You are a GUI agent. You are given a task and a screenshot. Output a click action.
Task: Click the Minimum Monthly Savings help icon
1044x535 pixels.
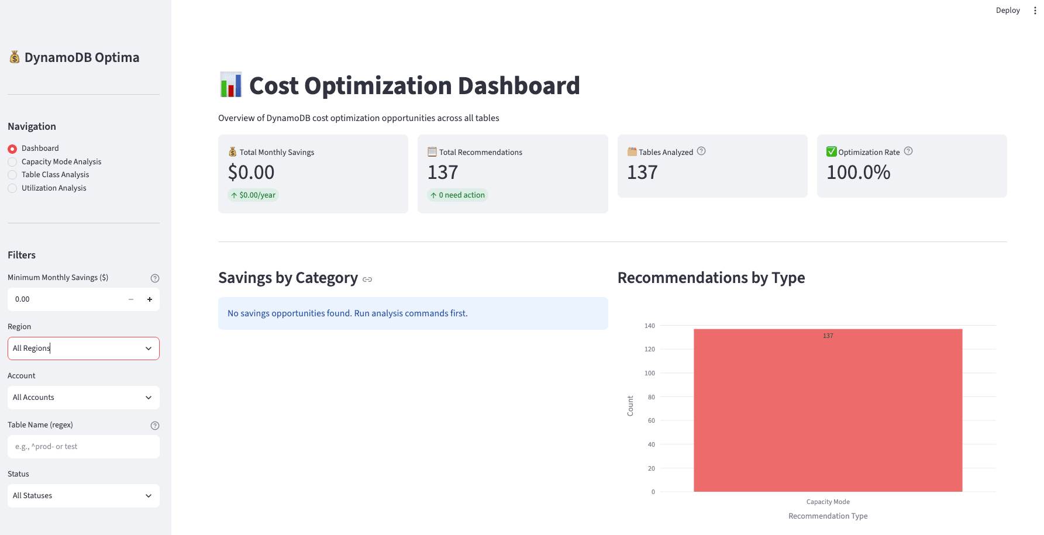point(155,278)
